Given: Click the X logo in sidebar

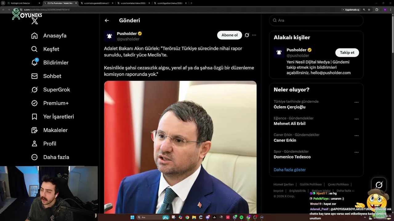Looking at the screenshot, I should pyautogui.click(x=35, y=21).
